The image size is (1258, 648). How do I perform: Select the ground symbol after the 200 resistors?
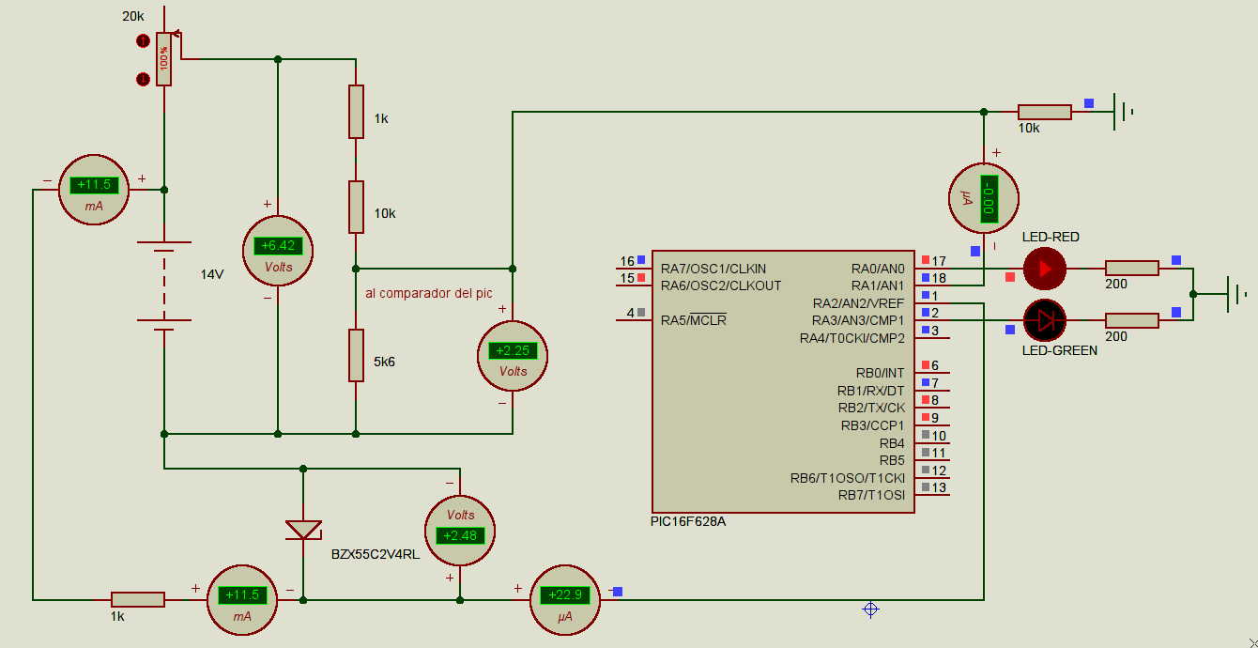click(1236, 294)
